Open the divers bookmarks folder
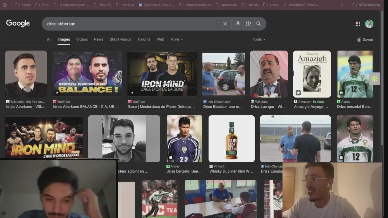 (271, 5)
